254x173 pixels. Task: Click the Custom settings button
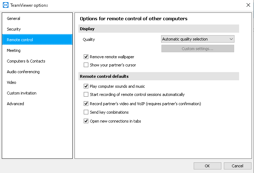click(x=198, y=49)
